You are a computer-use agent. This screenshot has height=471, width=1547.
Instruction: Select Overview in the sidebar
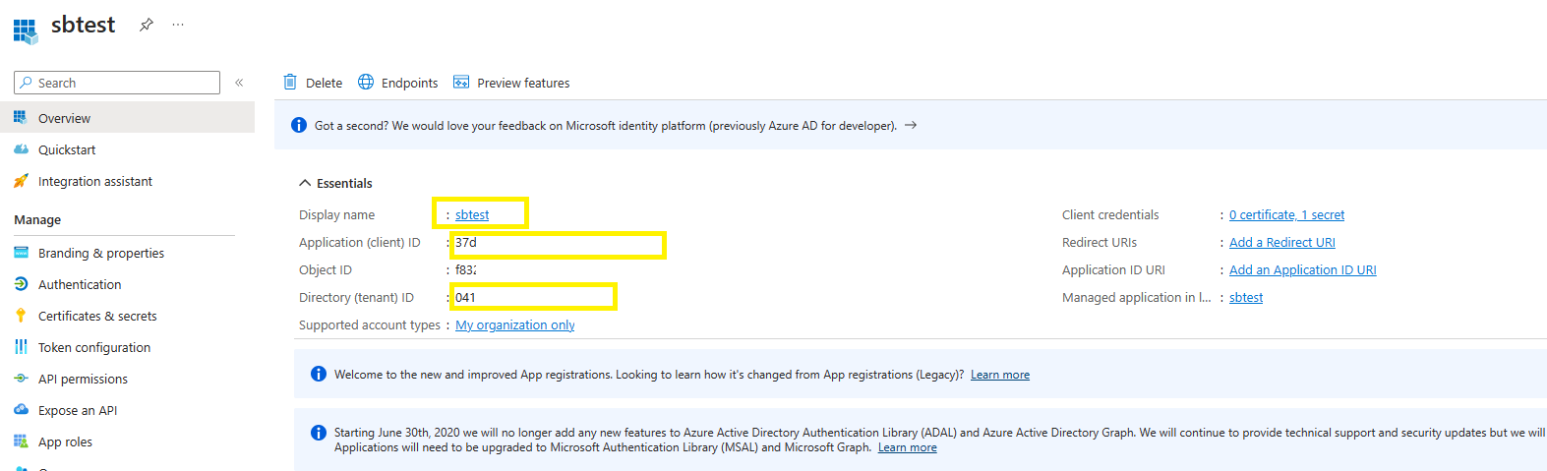click(x=127, y=117)
